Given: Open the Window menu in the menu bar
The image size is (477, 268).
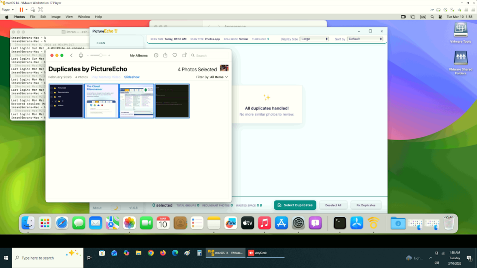Looking at the screenshot, I should [84, 17].
